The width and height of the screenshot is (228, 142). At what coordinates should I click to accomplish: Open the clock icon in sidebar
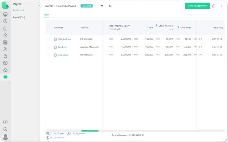tap(5, 21)
